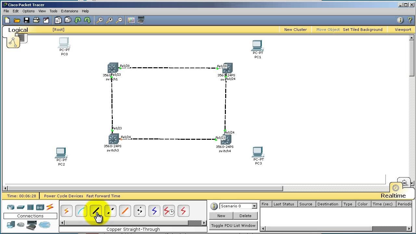Viewport: 416px width, 234px height.
Task: Expand the Scenario 0 dropdown
Action: (254, 206)
